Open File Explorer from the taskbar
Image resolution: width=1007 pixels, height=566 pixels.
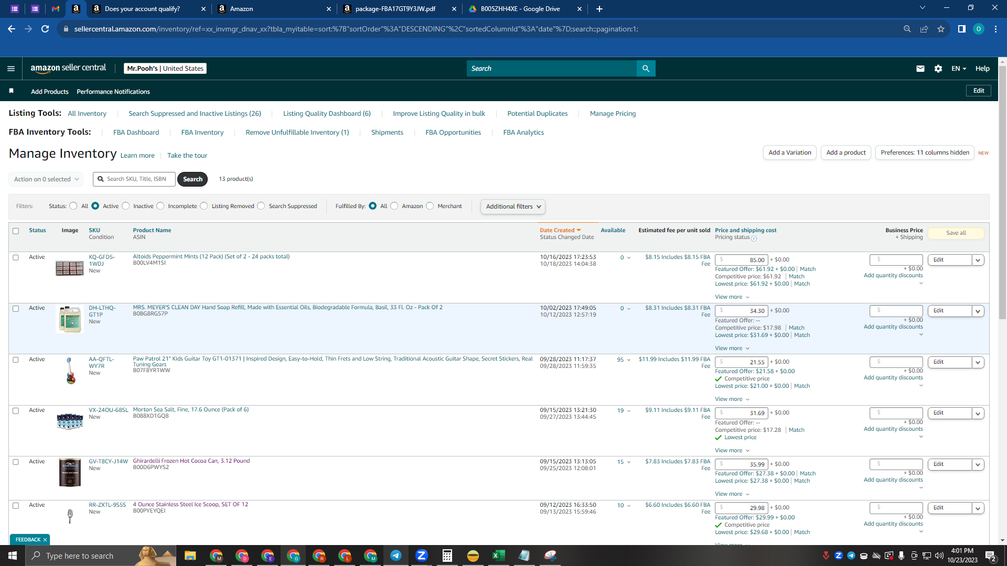(x=190, y=556)
